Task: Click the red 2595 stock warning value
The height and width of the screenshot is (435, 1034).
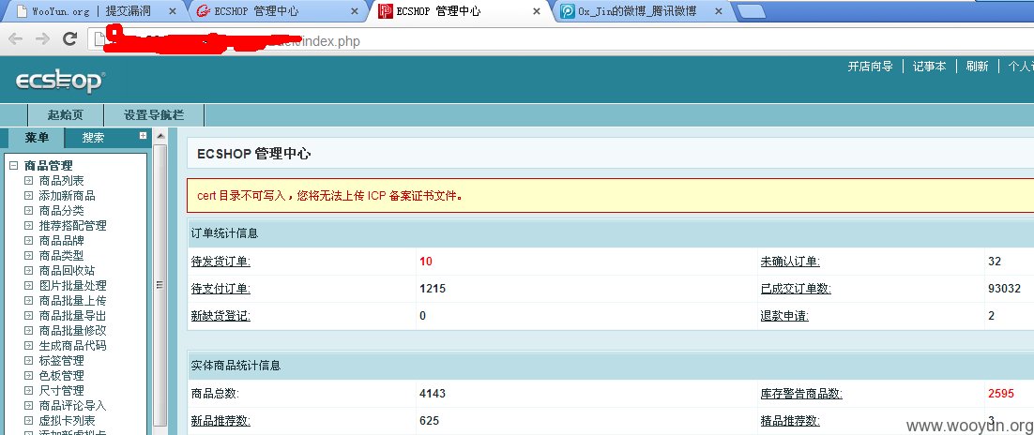Action: click(x=1001, y=394)
